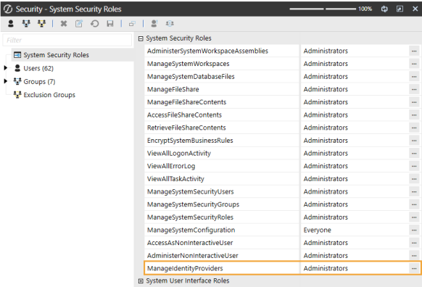The image size is (422, 287).
Task: Click the Create Group toolbar icon (blue)
Action: (x=26, y=24)
